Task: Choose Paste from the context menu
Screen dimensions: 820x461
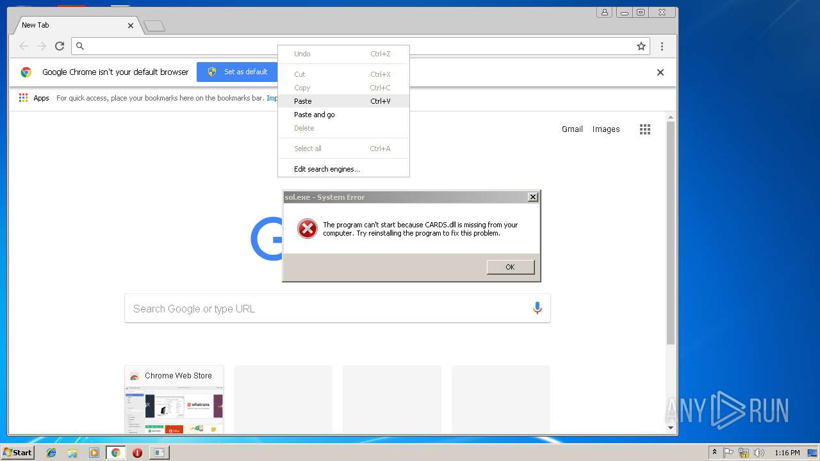Action: (343, 101)
